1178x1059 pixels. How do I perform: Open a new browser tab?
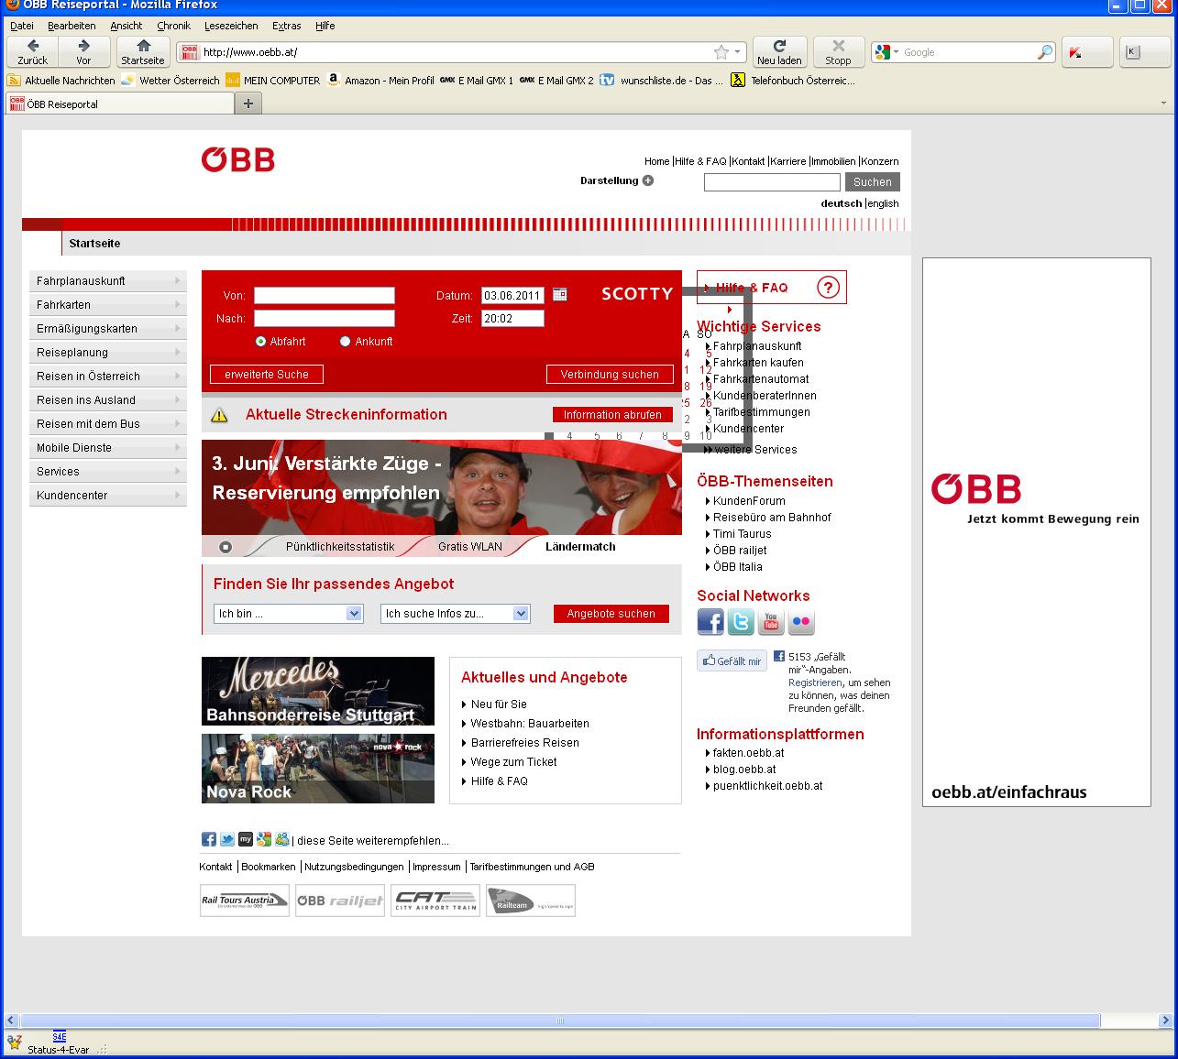coord(248,104)
